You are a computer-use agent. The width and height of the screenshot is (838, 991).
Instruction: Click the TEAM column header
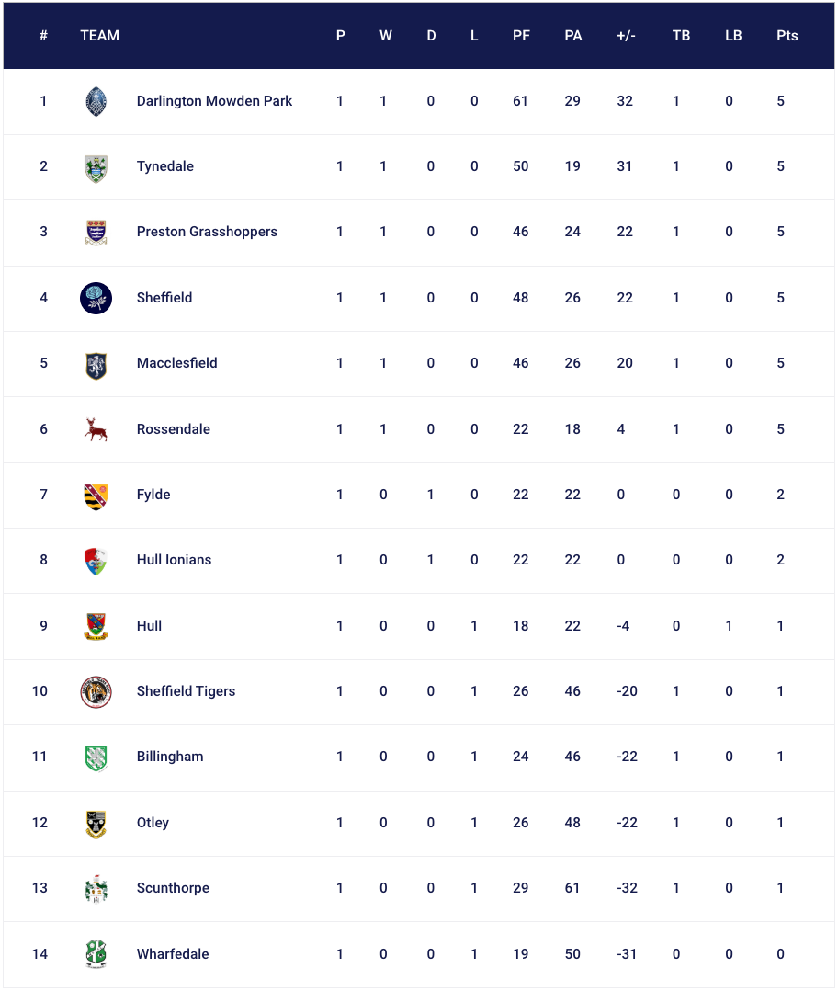pos(99,36)
